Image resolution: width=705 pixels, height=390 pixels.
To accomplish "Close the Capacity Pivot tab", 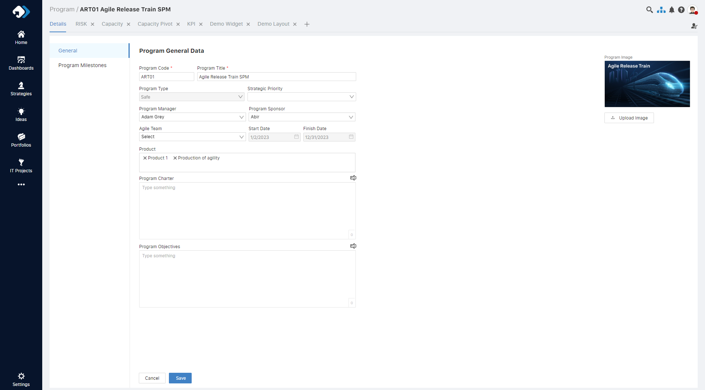I will tap(178, 24).
